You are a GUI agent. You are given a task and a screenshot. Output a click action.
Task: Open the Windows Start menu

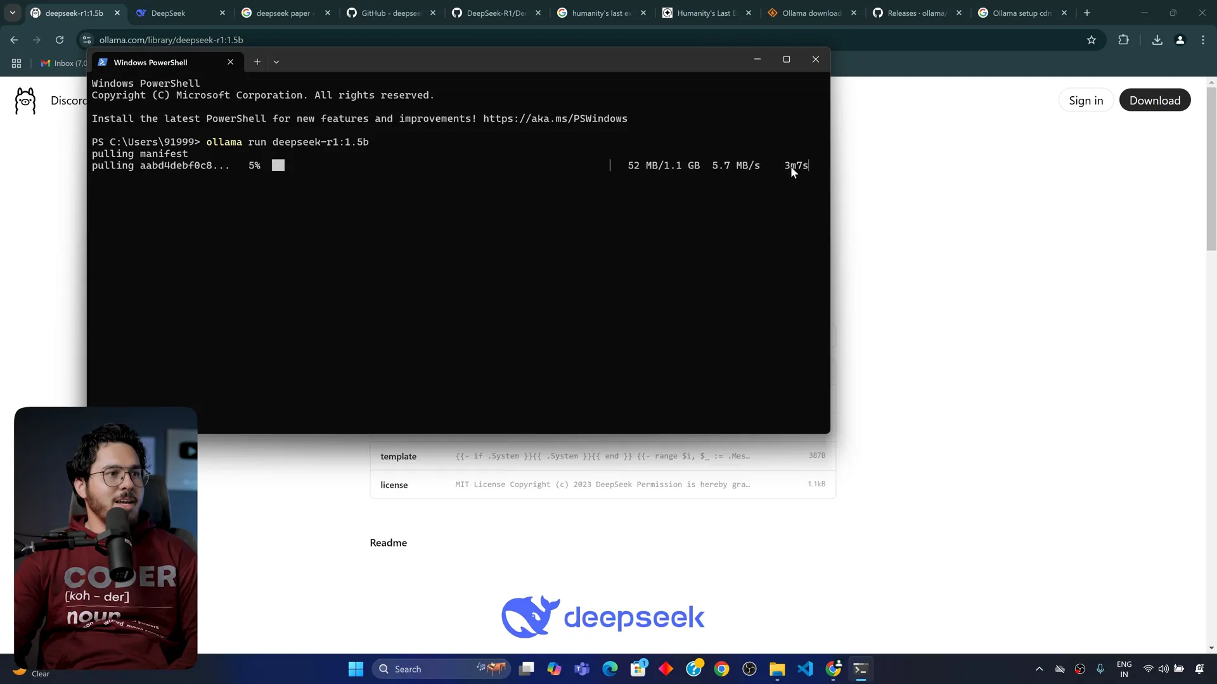[356, 669]
